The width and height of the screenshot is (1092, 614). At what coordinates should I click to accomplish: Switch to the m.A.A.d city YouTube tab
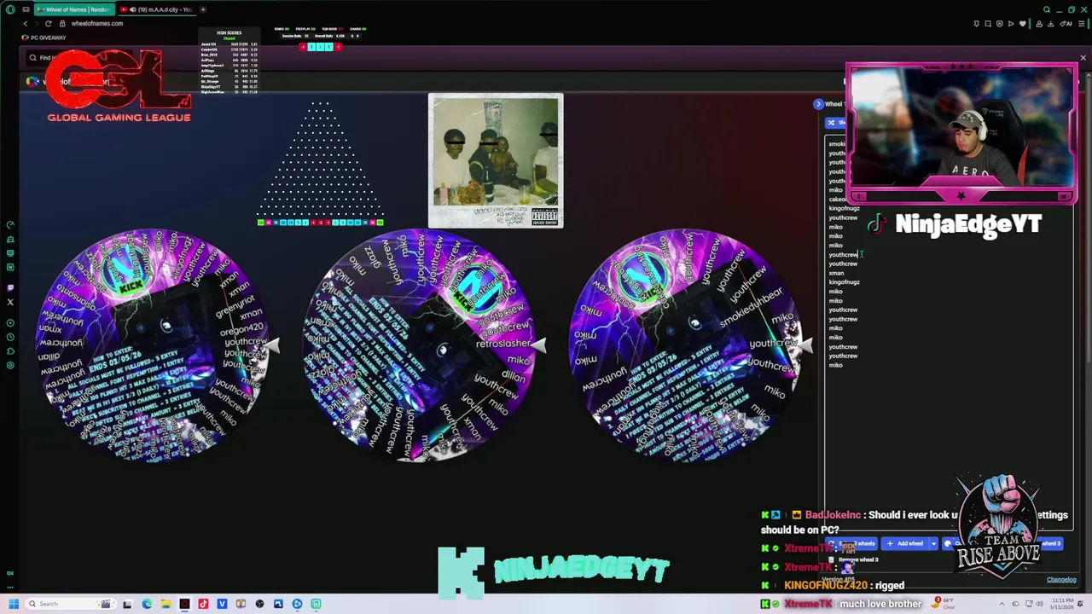click(x=156, y=9)
